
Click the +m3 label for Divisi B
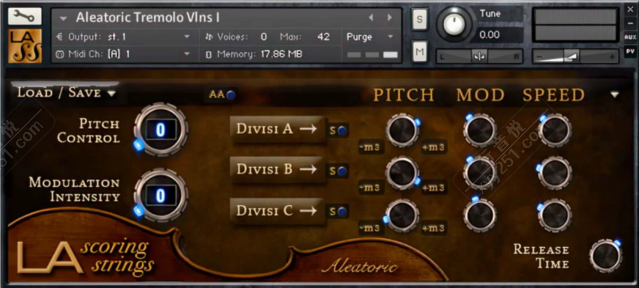434,188
